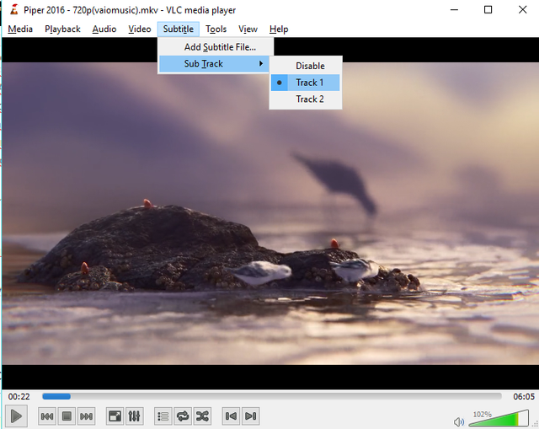Screen dimensions: 539x429
Task: Click the playback seek bar
Action: 271,396
